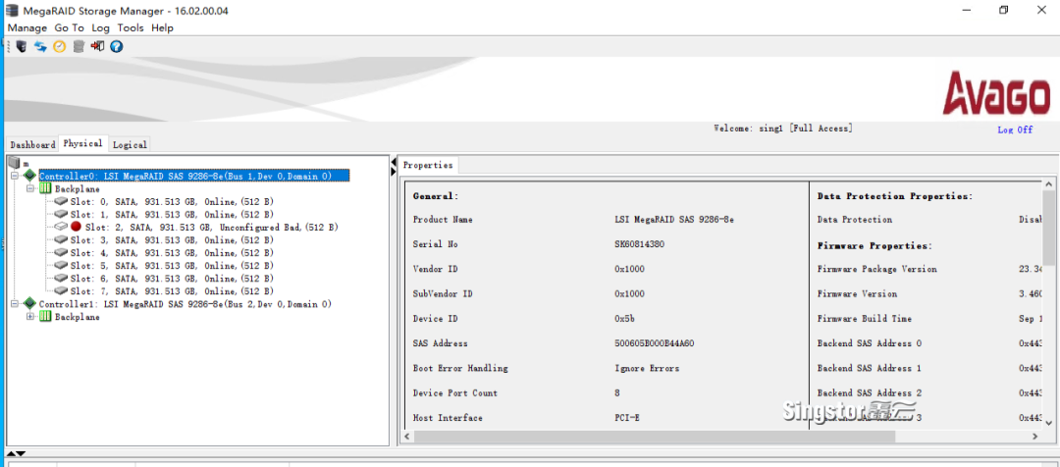The image size is (1060, 467).
Task: Click the down arrow on the bottom splitter
Action: pos(22,453)
